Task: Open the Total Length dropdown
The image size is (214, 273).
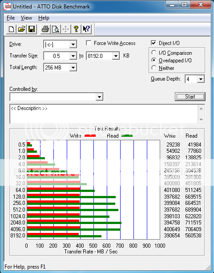Action: [x=73, y=68]
